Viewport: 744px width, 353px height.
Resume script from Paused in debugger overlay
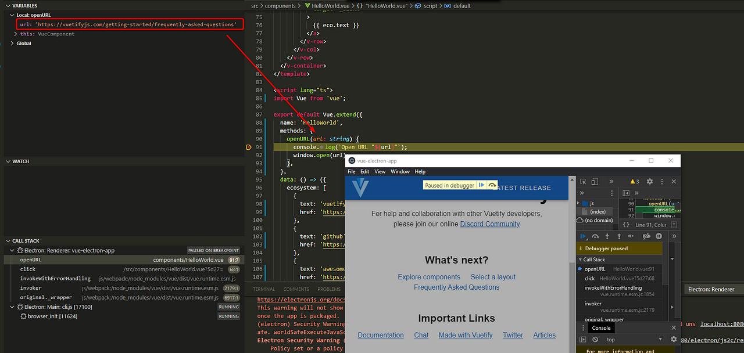(481, 185)
